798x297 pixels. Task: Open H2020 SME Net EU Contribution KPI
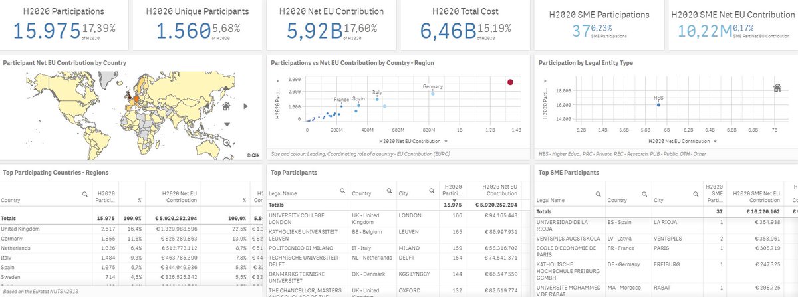[733, 25]
